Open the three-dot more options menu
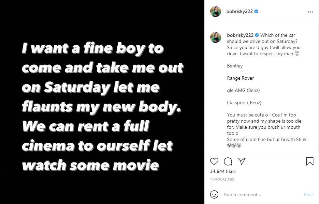319x204 pixels. (x=310, y=12)
